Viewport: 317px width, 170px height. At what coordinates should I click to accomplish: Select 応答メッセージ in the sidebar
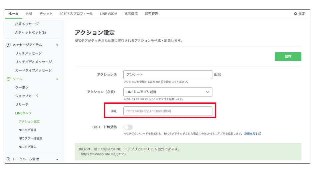coord(27,24)
